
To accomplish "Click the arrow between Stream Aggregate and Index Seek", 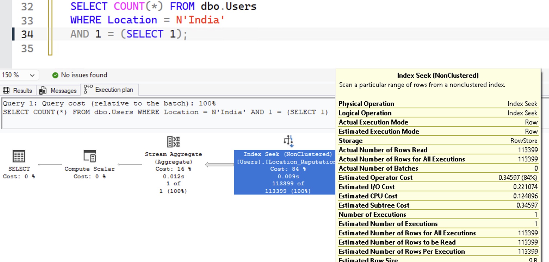I will coord(219,165).
